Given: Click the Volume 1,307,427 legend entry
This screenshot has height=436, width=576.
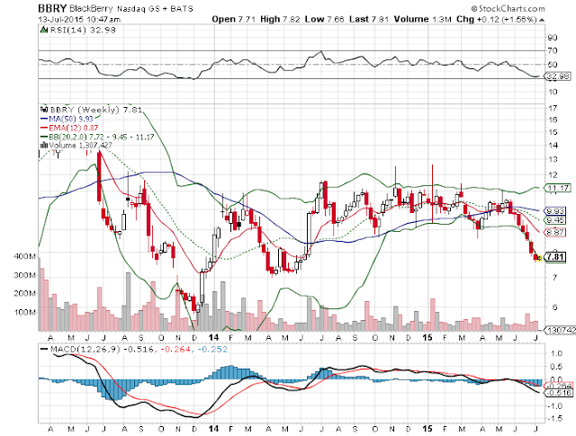Looking at the screenshot, I should point(80,146).
